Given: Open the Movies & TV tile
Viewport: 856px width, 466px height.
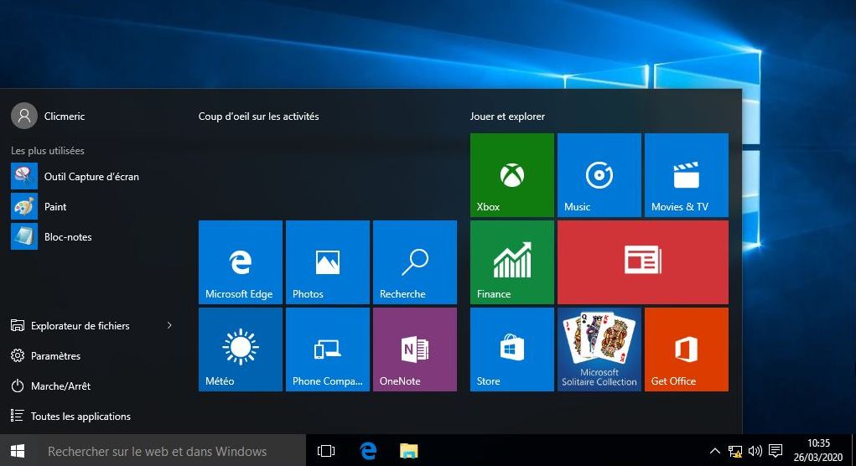Looking at the screenshot, I should pos(686,175).
